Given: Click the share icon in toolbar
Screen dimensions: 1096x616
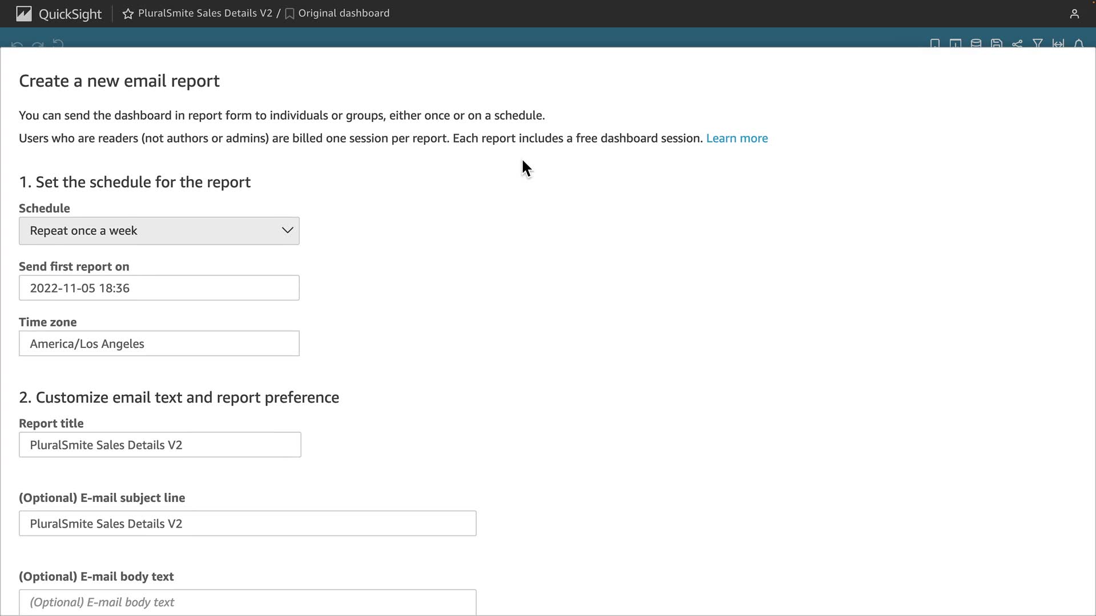Looking at the screenshot, I should [x=1017, y=44].
